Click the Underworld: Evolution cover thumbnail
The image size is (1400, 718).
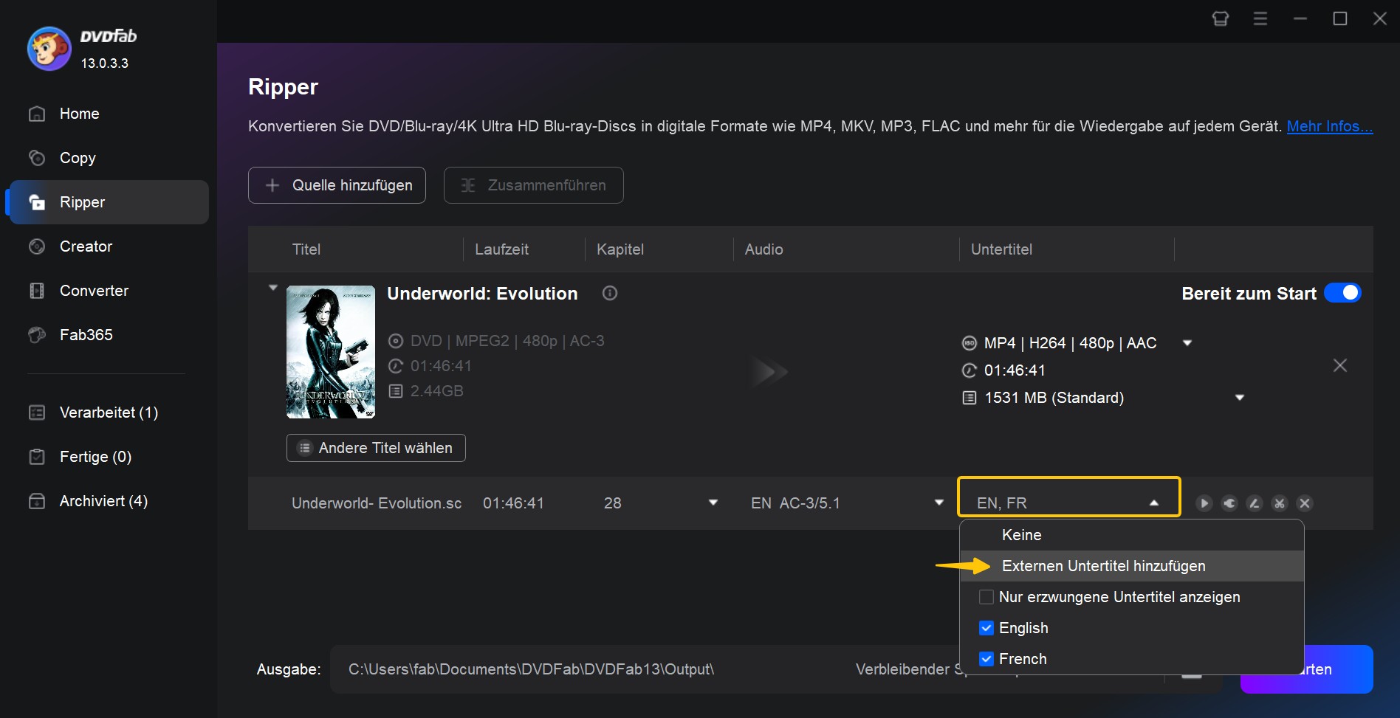point(331,352)
